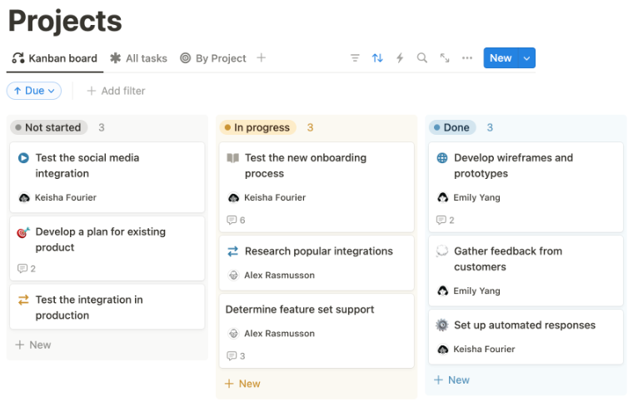The image size is (628, 402).
Task: Open automations via the lightning bolt icon
Action: click(400, 58)
